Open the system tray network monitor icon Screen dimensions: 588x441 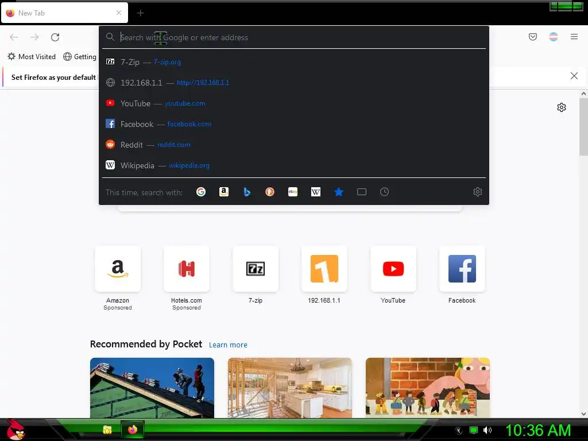coord(474,430)
